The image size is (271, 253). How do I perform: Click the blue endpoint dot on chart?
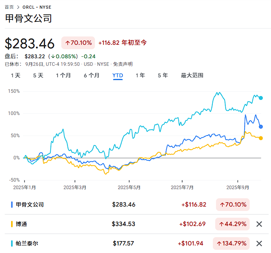click(x=261, y=126)
